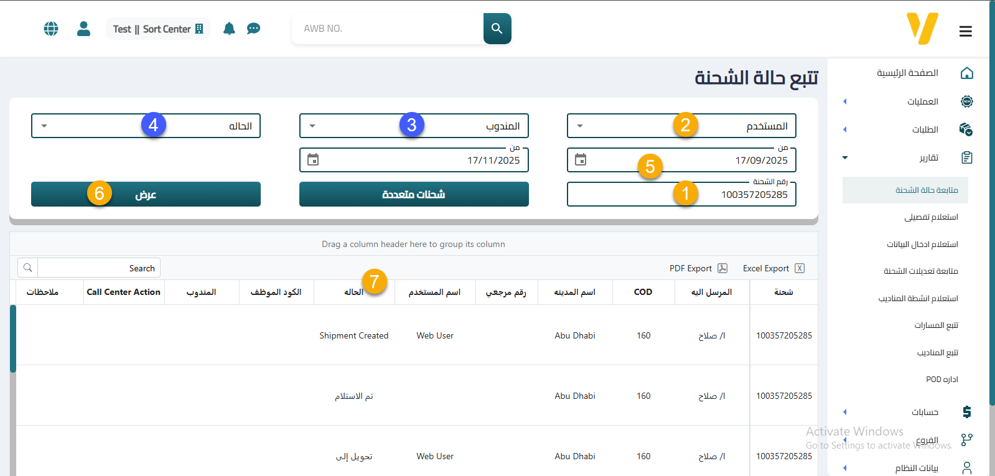Sort by الكود الموظف column header
This screenshot has width=995, height=476.
[276, 292]
